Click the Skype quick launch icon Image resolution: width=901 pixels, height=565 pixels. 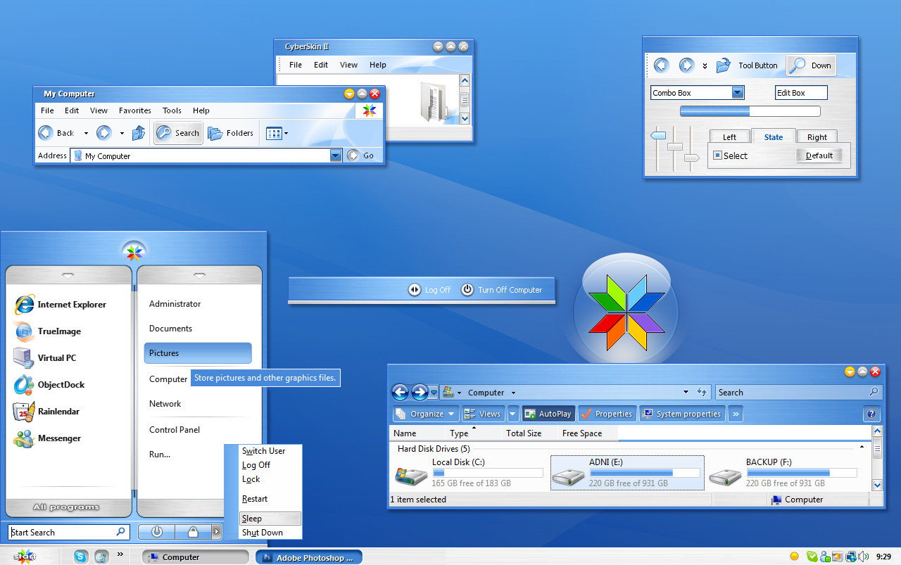pyautogui.click(x=82, y=557)
